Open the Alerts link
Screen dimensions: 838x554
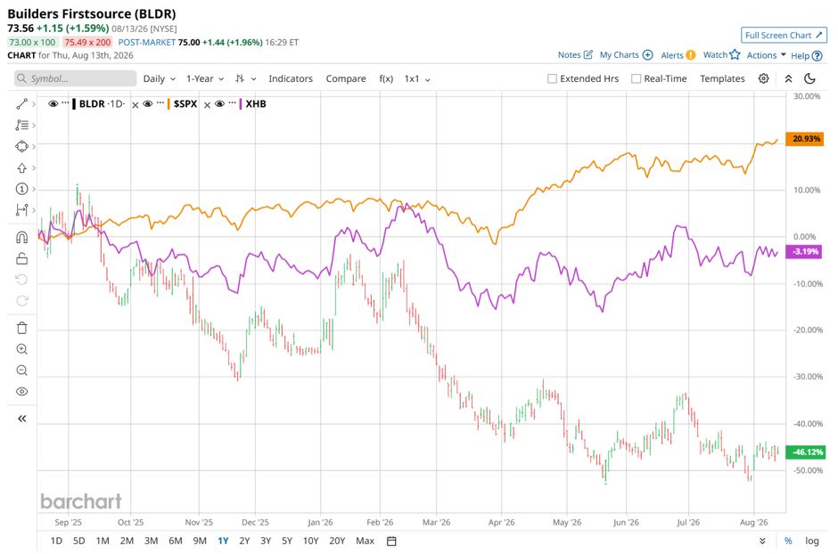(678, 55)
